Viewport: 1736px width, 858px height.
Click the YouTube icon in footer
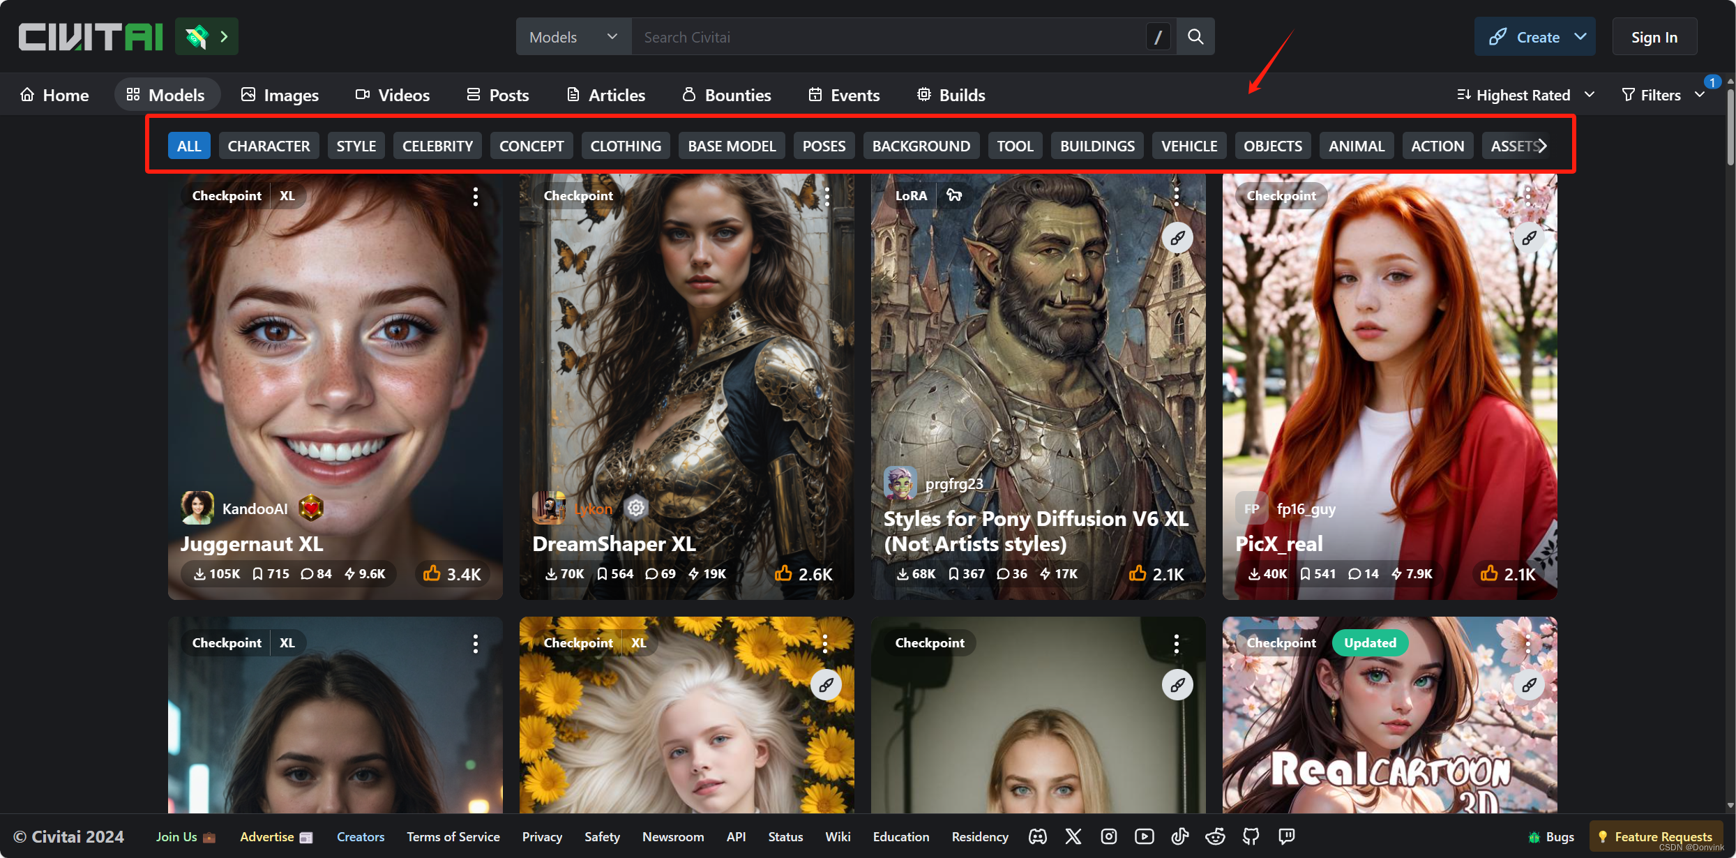coord(1144,836)
